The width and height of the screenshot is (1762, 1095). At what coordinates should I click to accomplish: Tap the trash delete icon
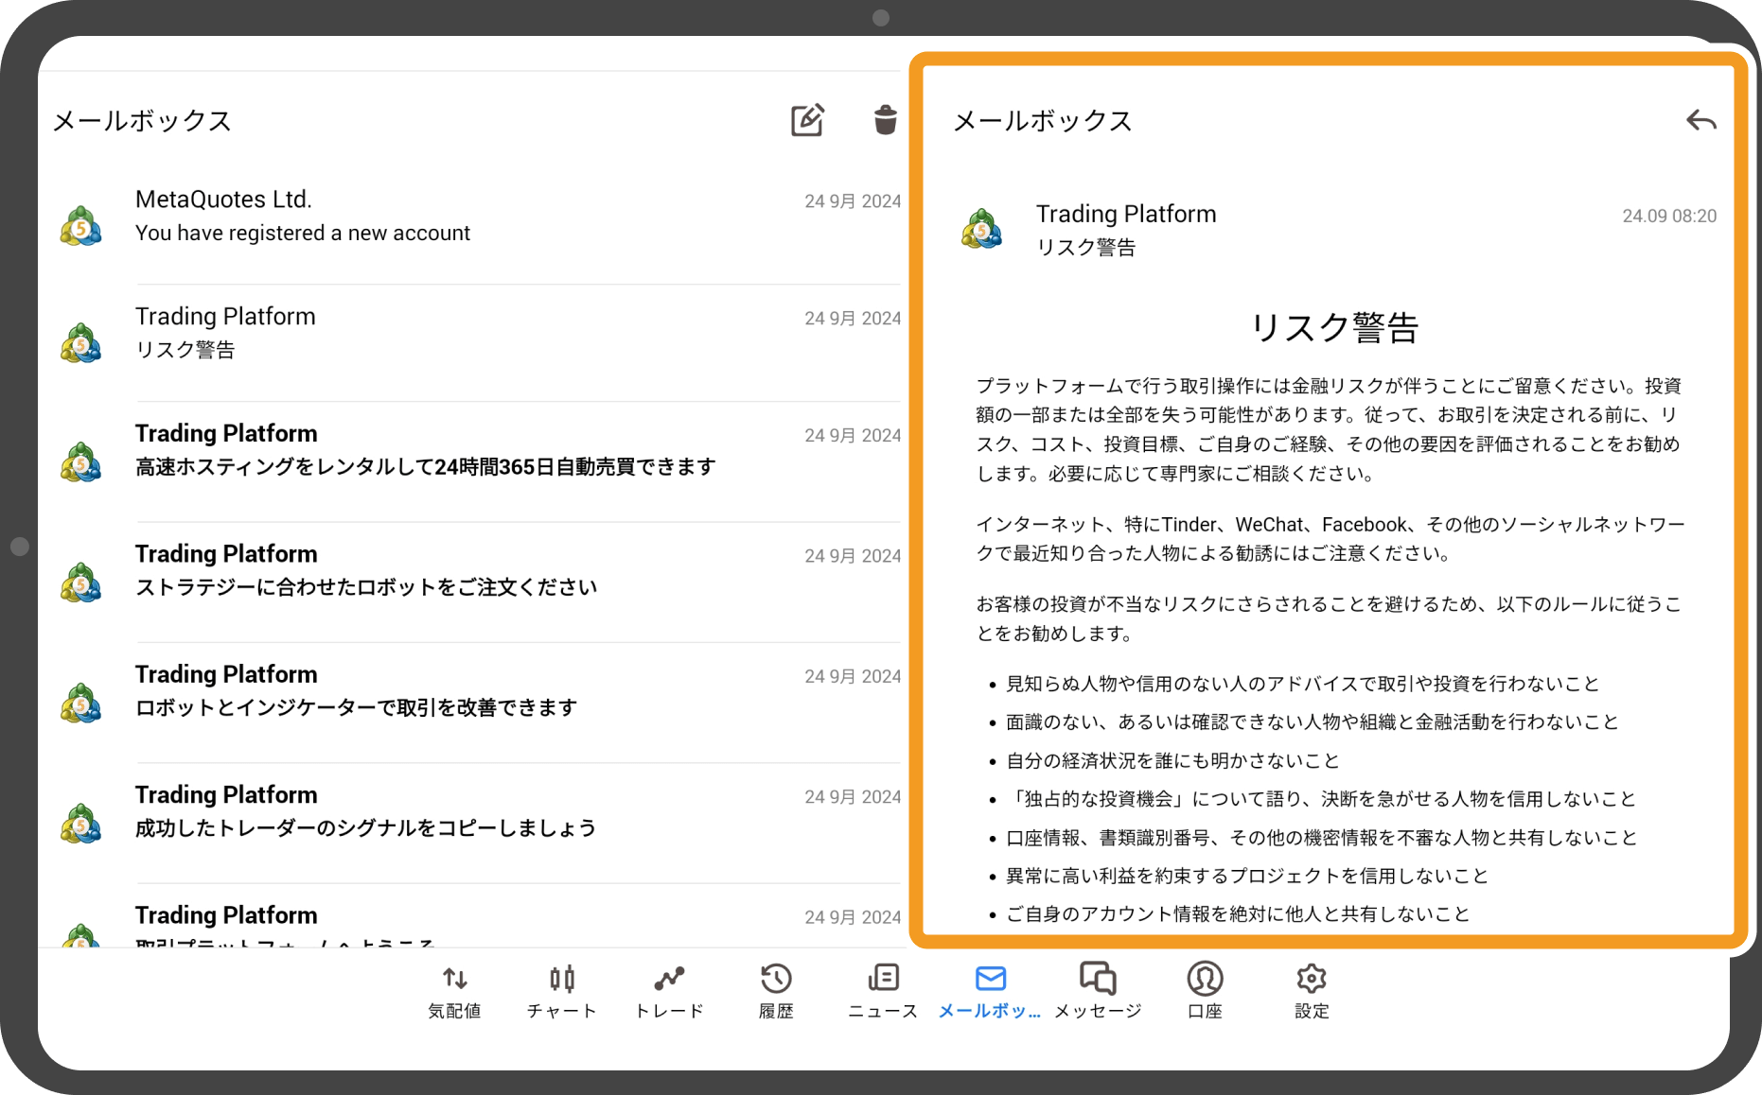[884, 120]
